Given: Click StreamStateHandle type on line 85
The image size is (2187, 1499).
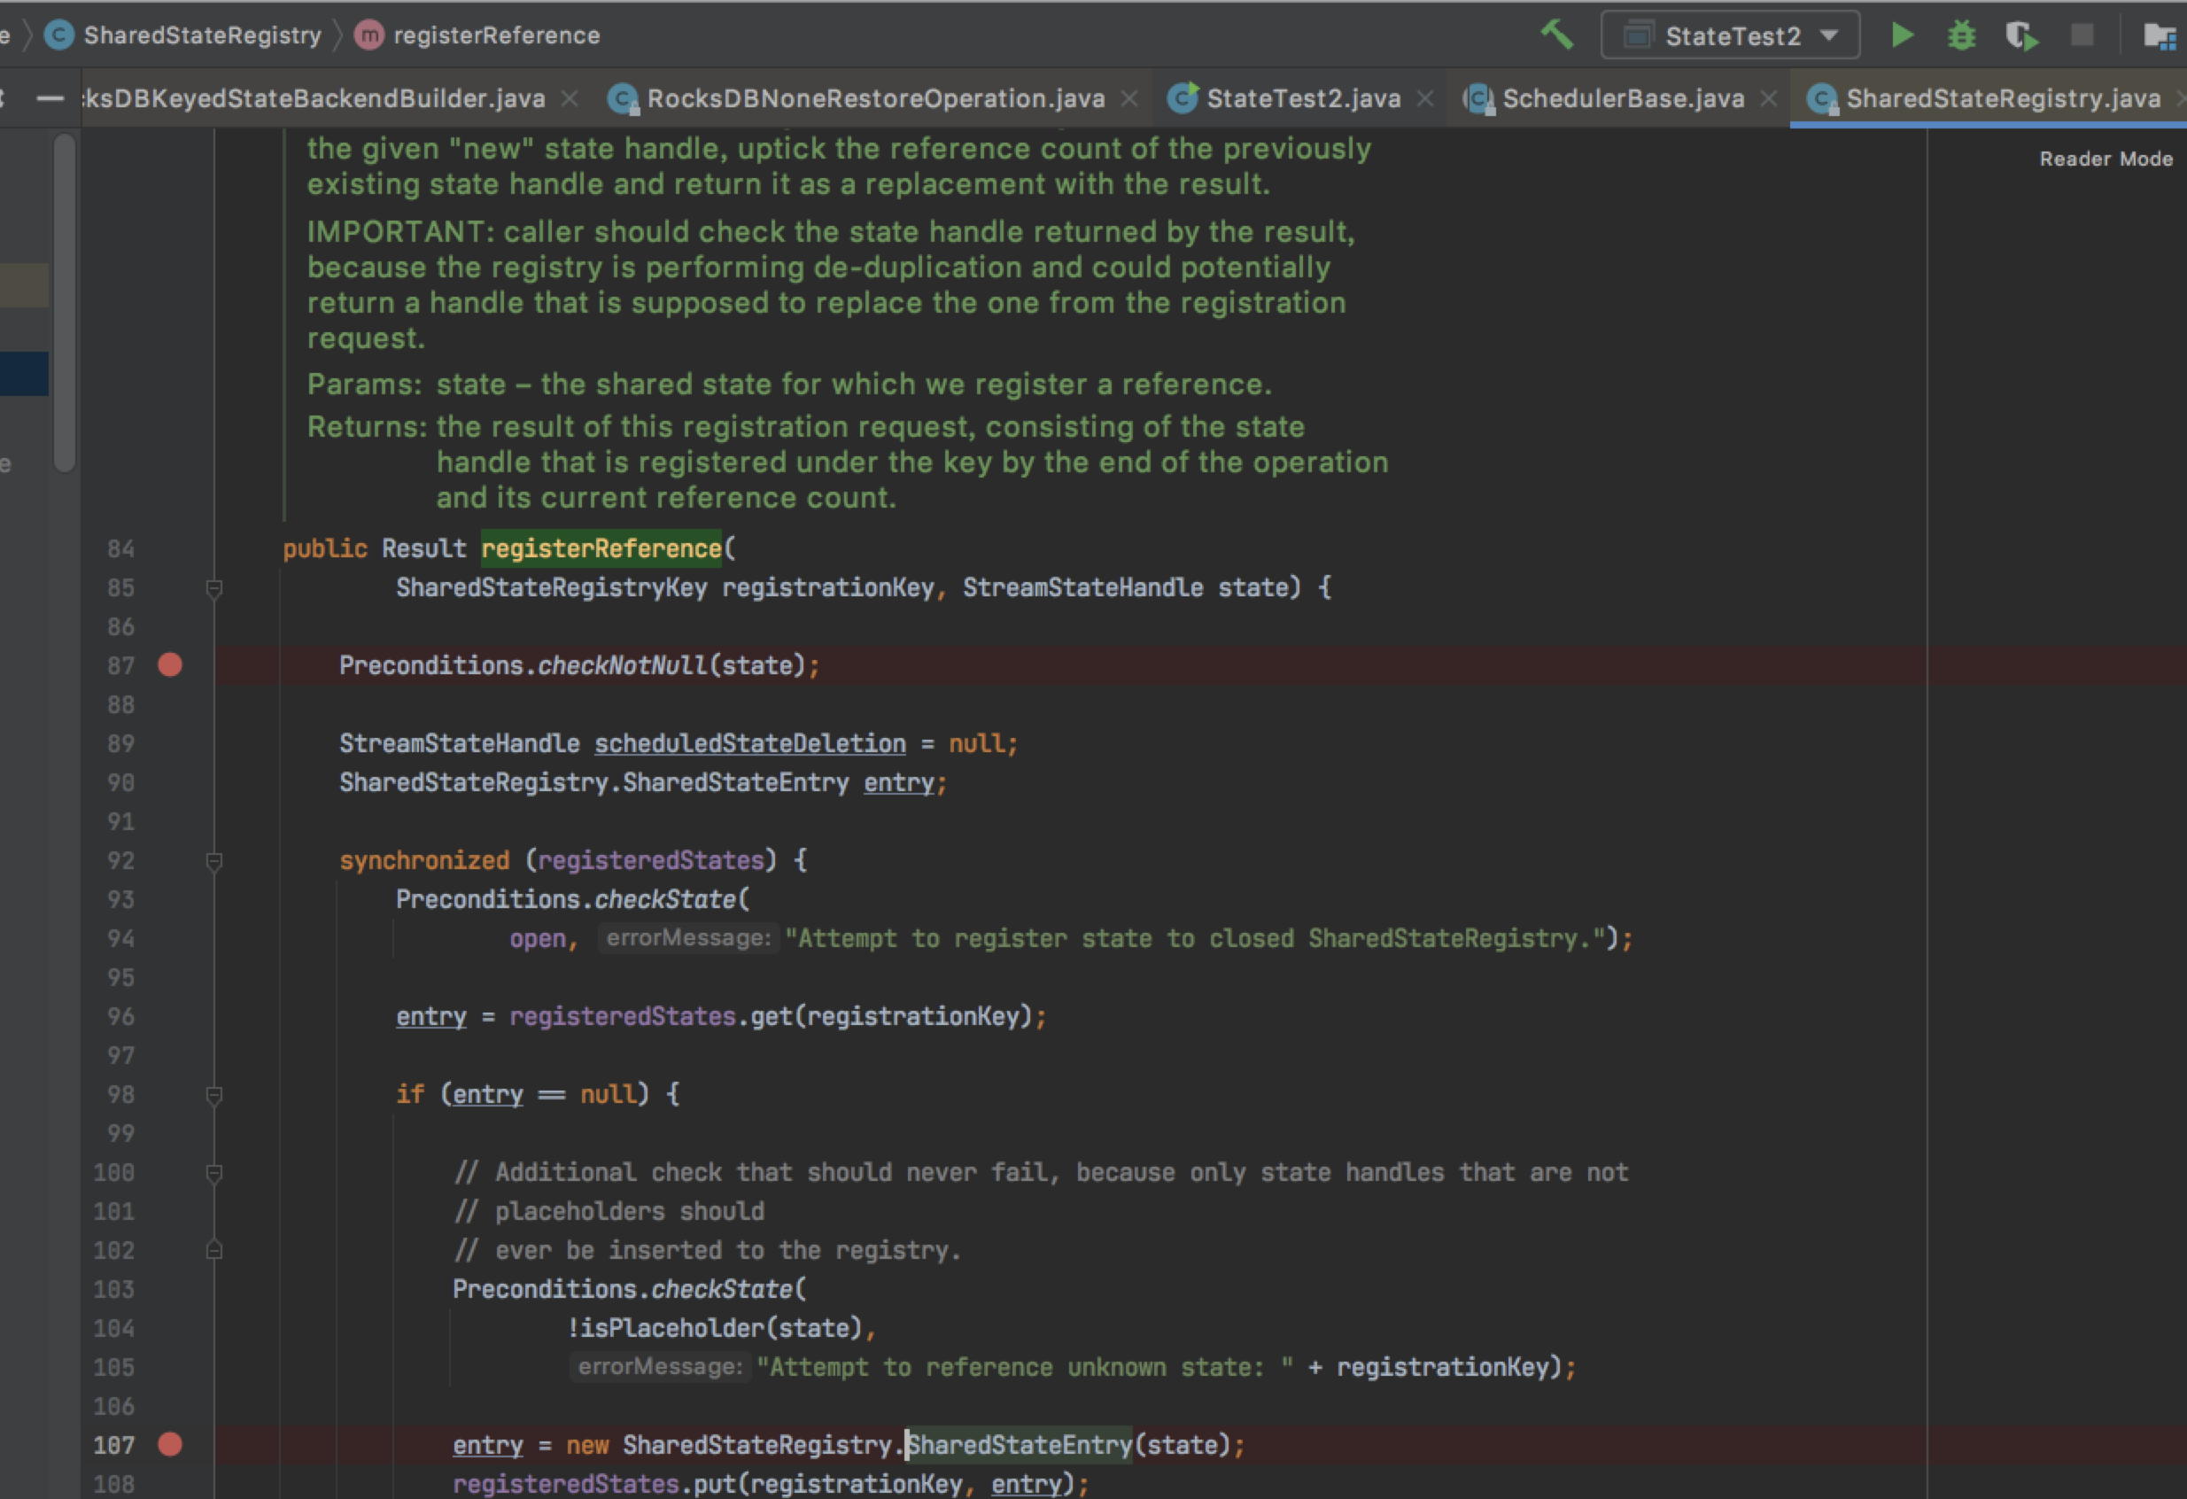Looking at the screenshot, I should pos(1082,587).
